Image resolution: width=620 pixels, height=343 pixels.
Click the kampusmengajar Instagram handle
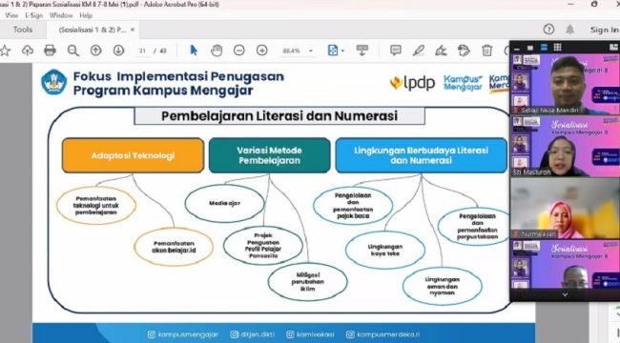click(183, 334)
